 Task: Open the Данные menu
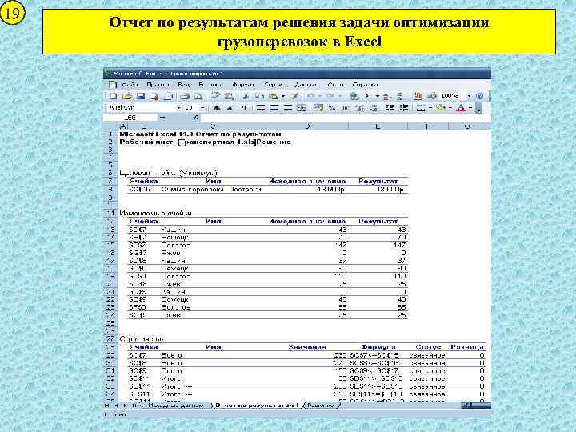306,85
